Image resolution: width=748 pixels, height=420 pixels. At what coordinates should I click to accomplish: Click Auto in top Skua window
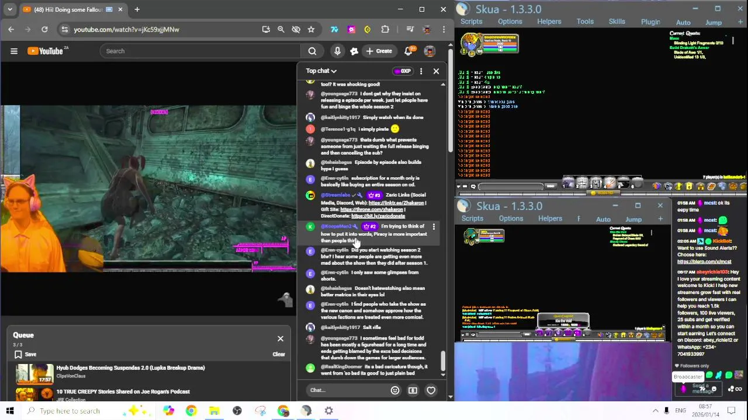pyautogui.click(x=683, y=22)
